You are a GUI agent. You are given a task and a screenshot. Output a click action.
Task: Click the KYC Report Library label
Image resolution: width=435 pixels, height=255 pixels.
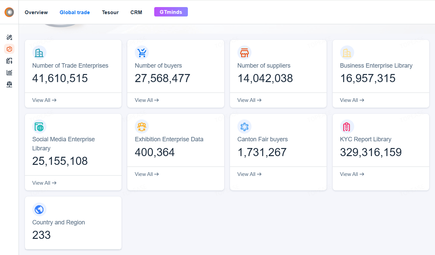pos(366,139)
